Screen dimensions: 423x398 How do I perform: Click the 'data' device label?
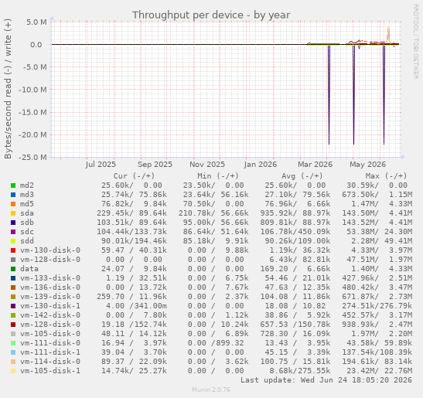point(29,269)
